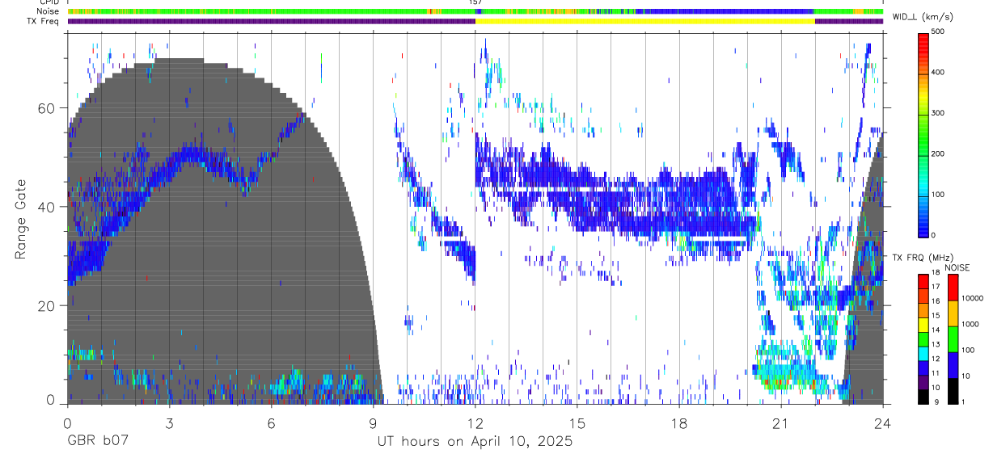Click the 500 tick on the WID color bar
The height and width of the screenshot is (458, 993).
(937, 32)
